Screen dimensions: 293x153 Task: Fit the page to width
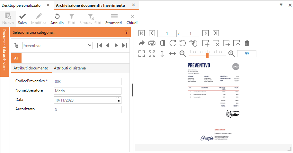click(x=173, y=54)
